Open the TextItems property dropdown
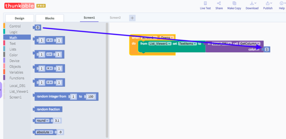This screenshot has height=139, width=286. pos(188,44)
